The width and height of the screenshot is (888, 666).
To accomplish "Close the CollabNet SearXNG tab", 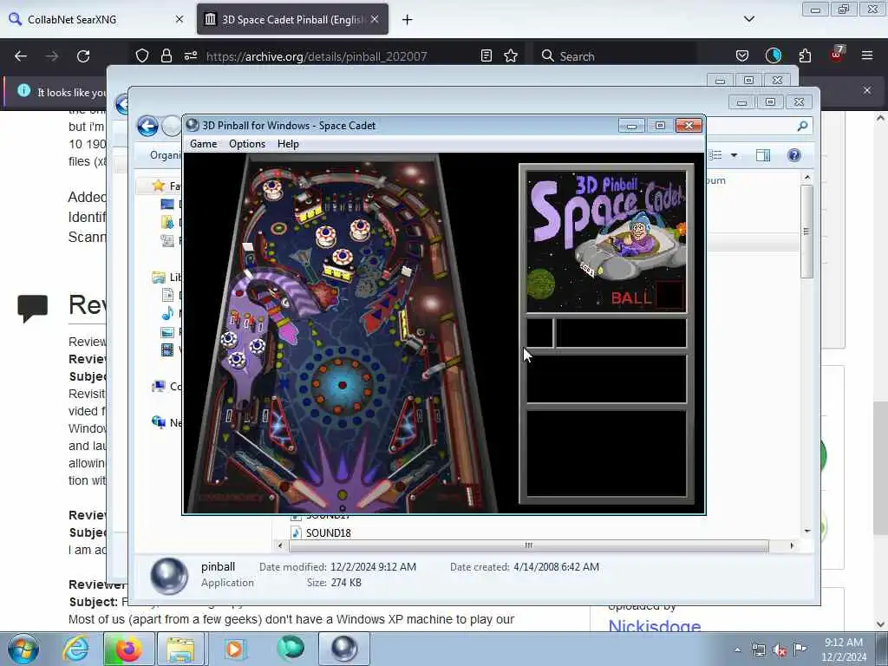I will pyautogui.click(x=180, y=19).
